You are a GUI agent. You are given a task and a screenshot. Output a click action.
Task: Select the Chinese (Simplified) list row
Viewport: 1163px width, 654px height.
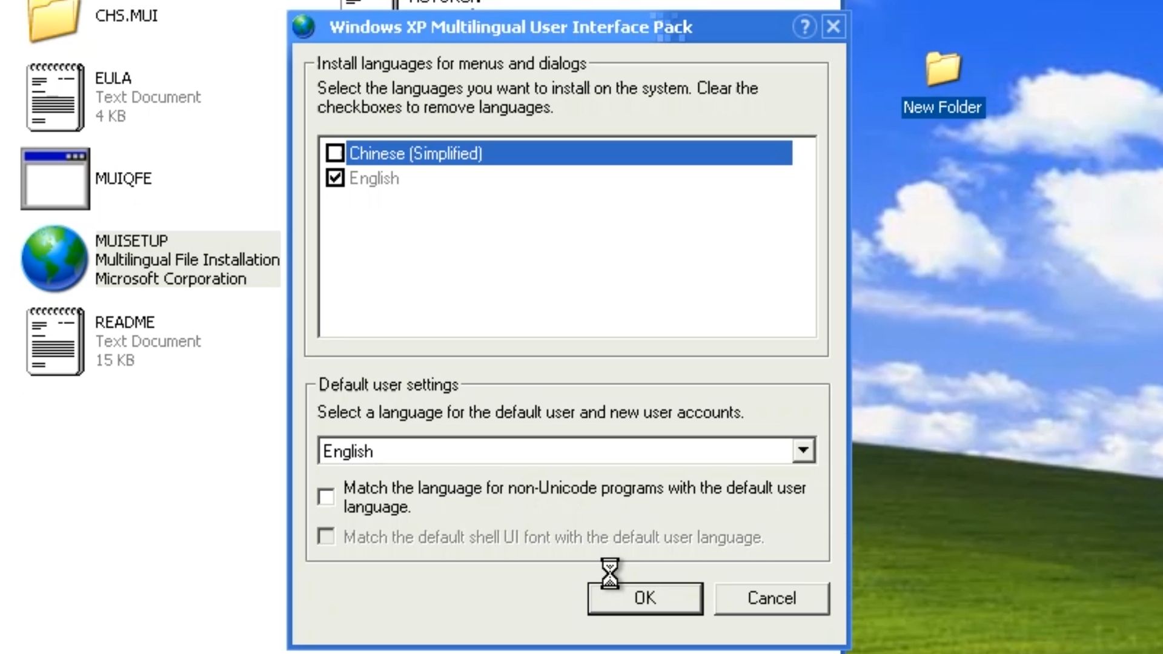click(x=569, y=153)
